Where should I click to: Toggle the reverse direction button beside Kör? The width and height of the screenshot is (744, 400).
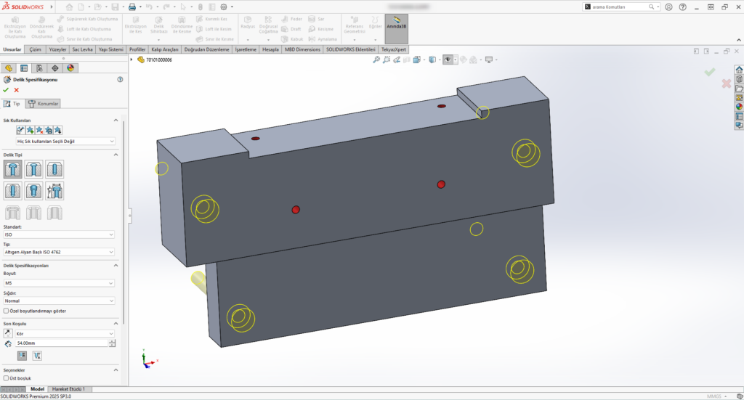point(8,333)
